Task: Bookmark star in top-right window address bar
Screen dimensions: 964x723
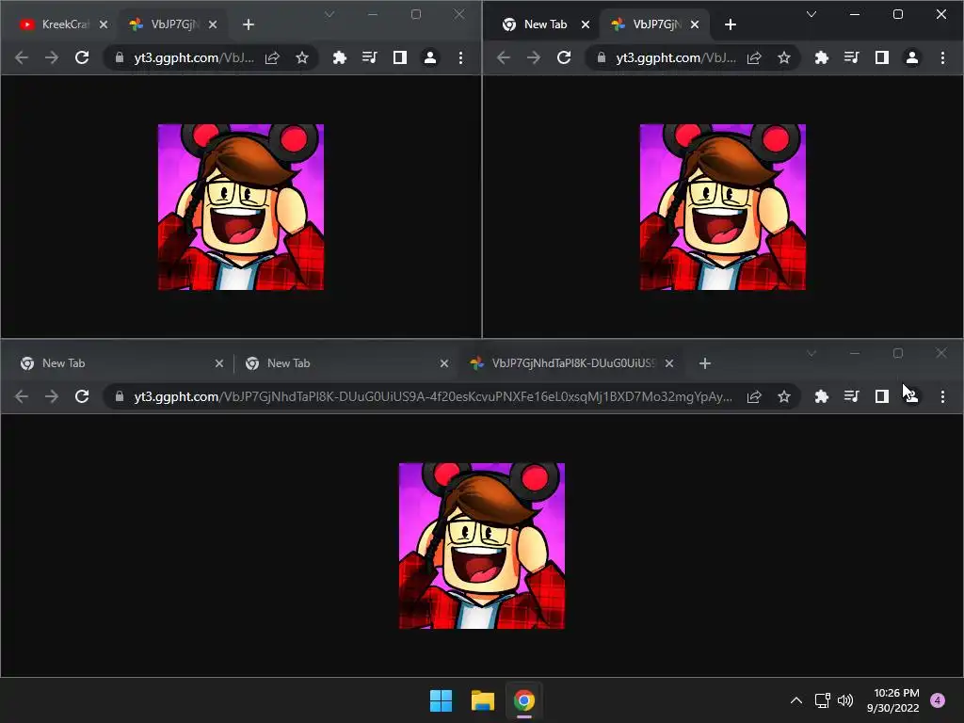Action: (x=784, y=57)
